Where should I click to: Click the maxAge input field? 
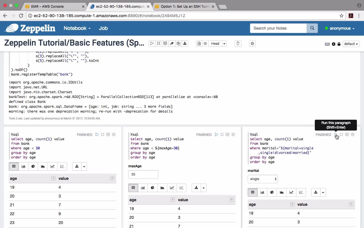coord(143,174)
